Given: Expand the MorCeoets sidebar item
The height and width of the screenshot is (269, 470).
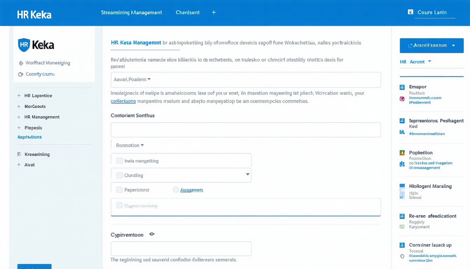Looking at the screenshot, I should point(19,106).
